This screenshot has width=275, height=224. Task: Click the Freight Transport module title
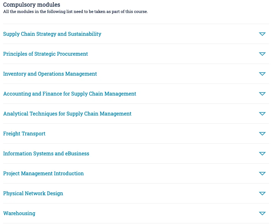(24, 134)
